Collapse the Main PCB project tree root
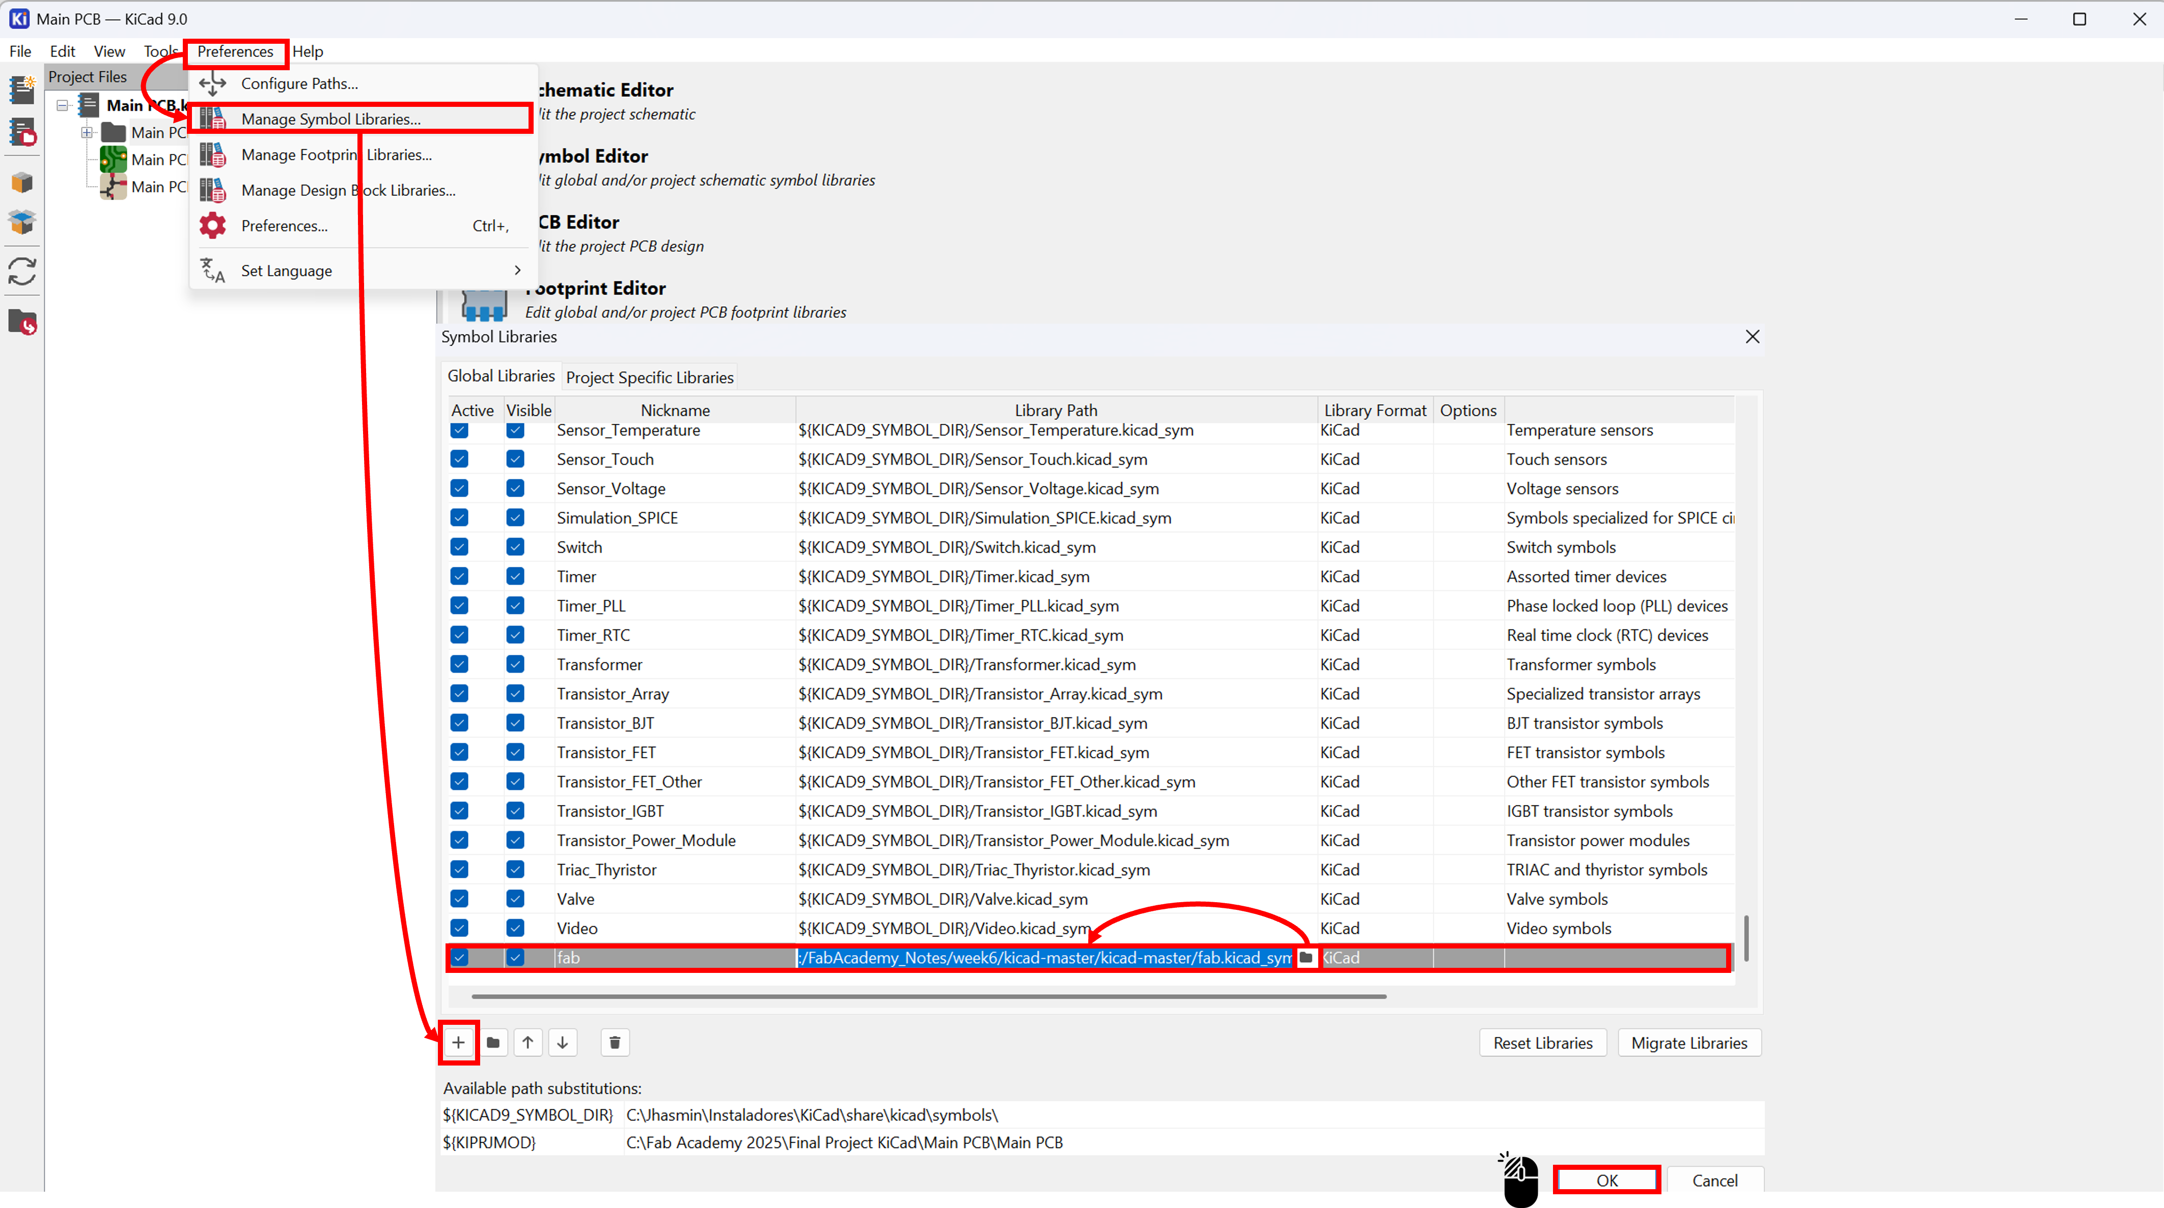This screenshot has width=2164, height=1208. coord(62,106)
